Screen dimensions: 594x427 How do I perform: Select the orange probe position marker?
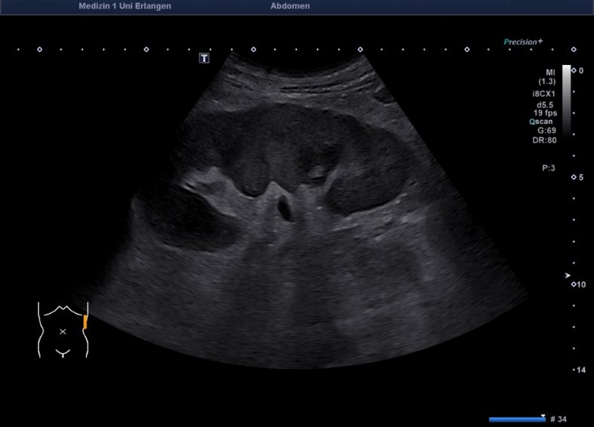pyautogui.click(x=85, y=323)
